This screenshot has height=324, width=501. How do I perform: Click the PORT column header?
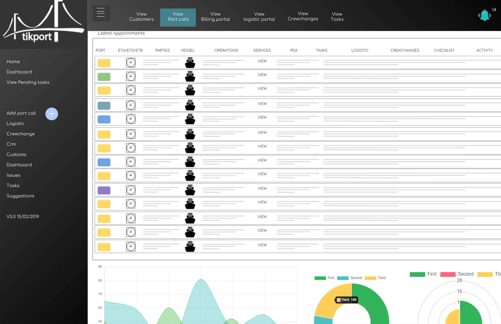pos(100,50)
